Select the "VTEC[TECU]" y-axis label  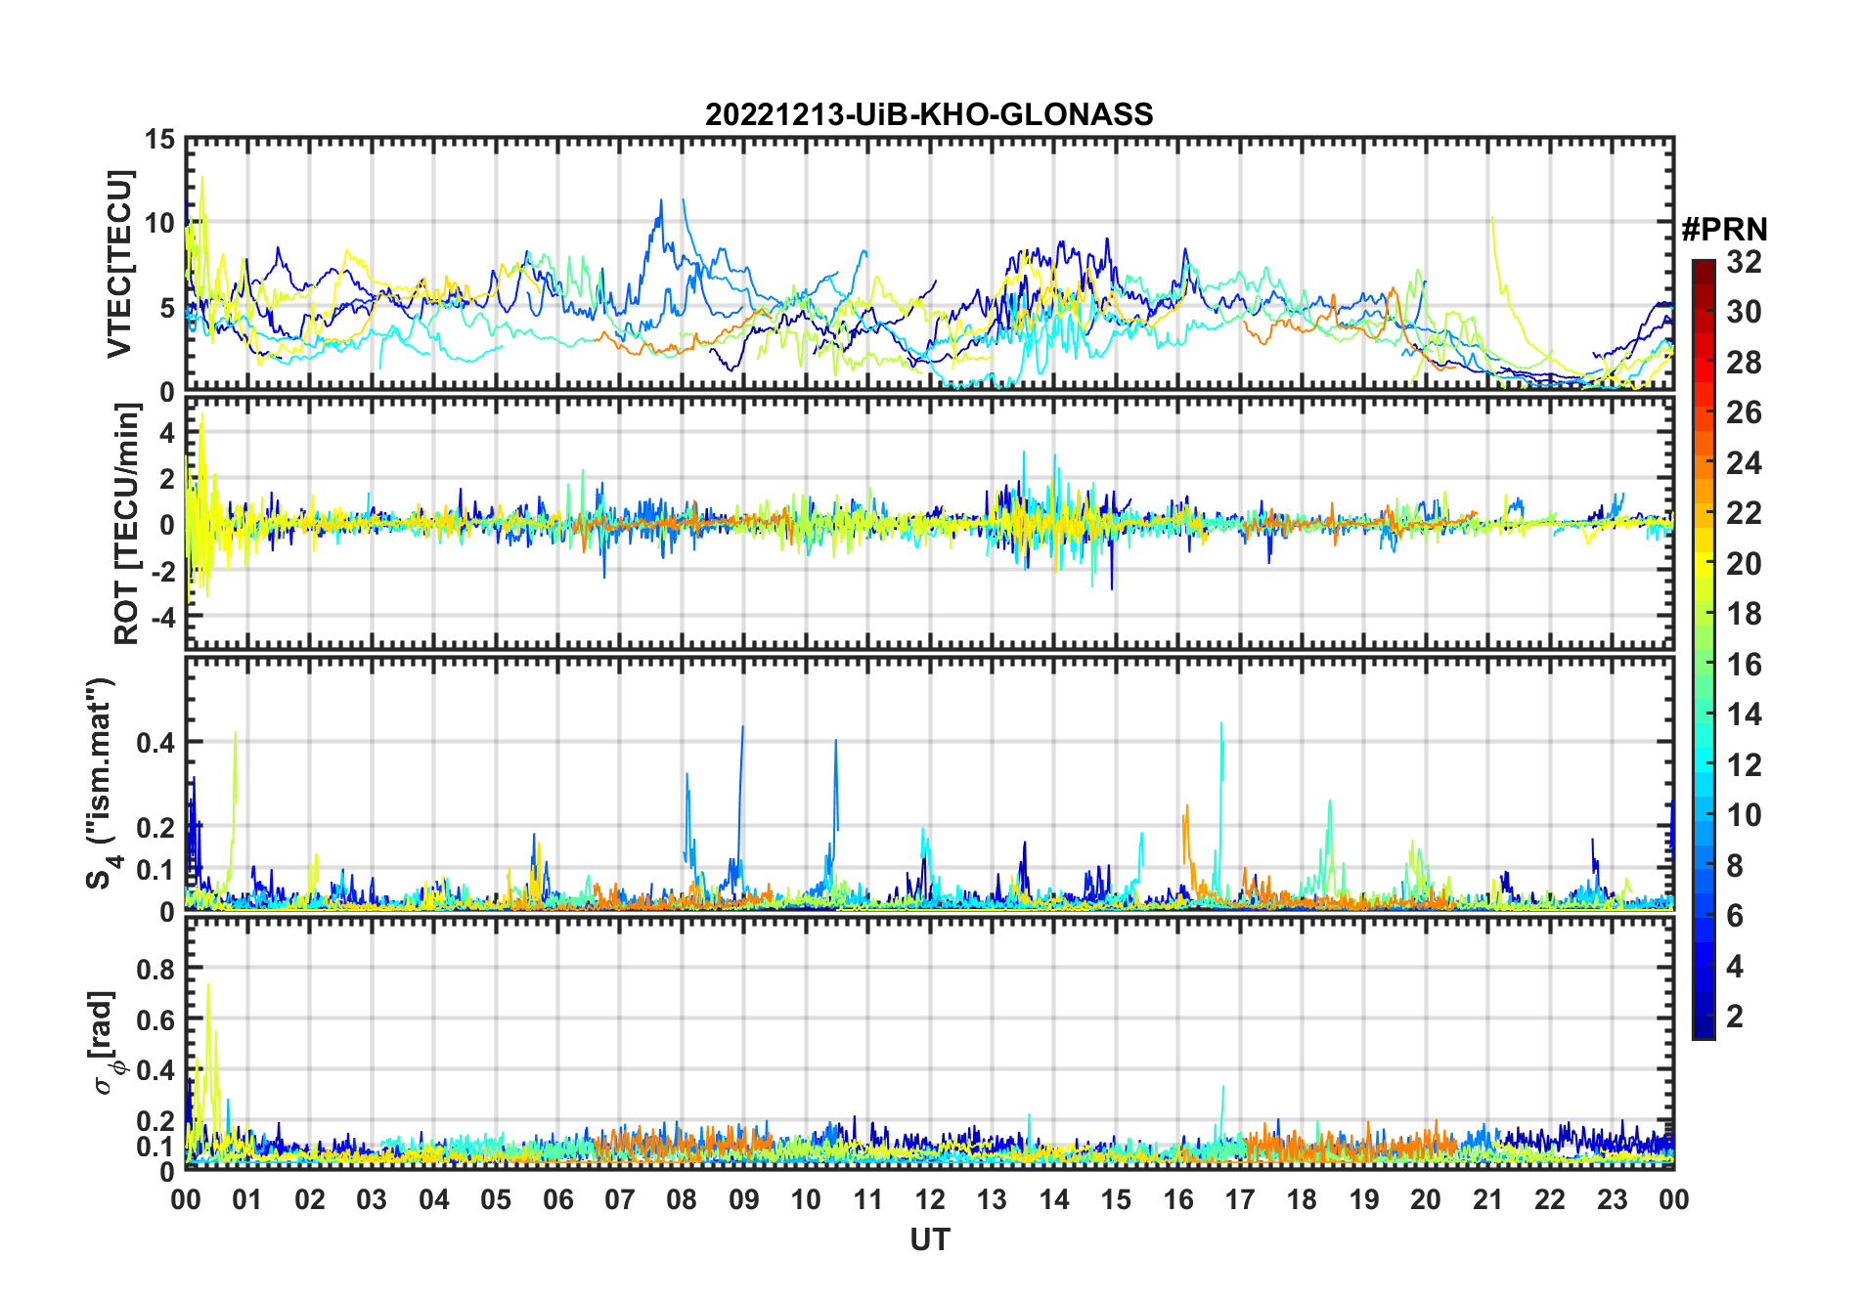pyautogui.click(x=118, y=265)
